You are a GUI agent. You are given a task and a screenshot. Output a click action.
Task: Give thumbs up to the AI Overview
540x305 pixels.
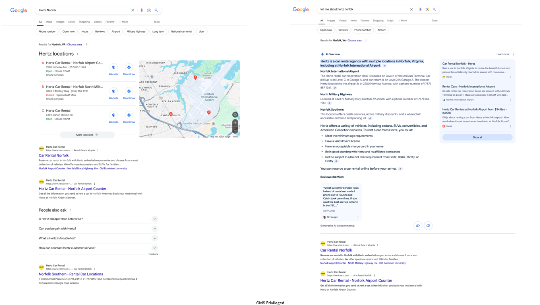point(418,226)
